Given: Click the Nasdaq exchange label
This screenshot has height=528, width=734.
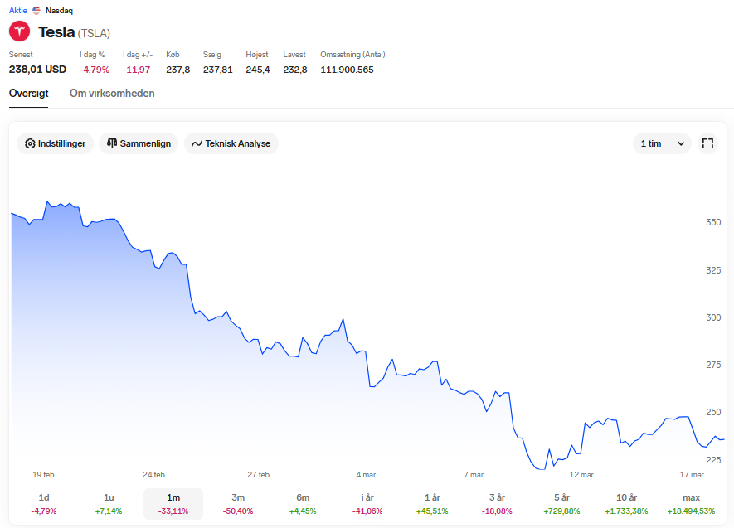Looking at the screenshot, I should tap(59, 10).
